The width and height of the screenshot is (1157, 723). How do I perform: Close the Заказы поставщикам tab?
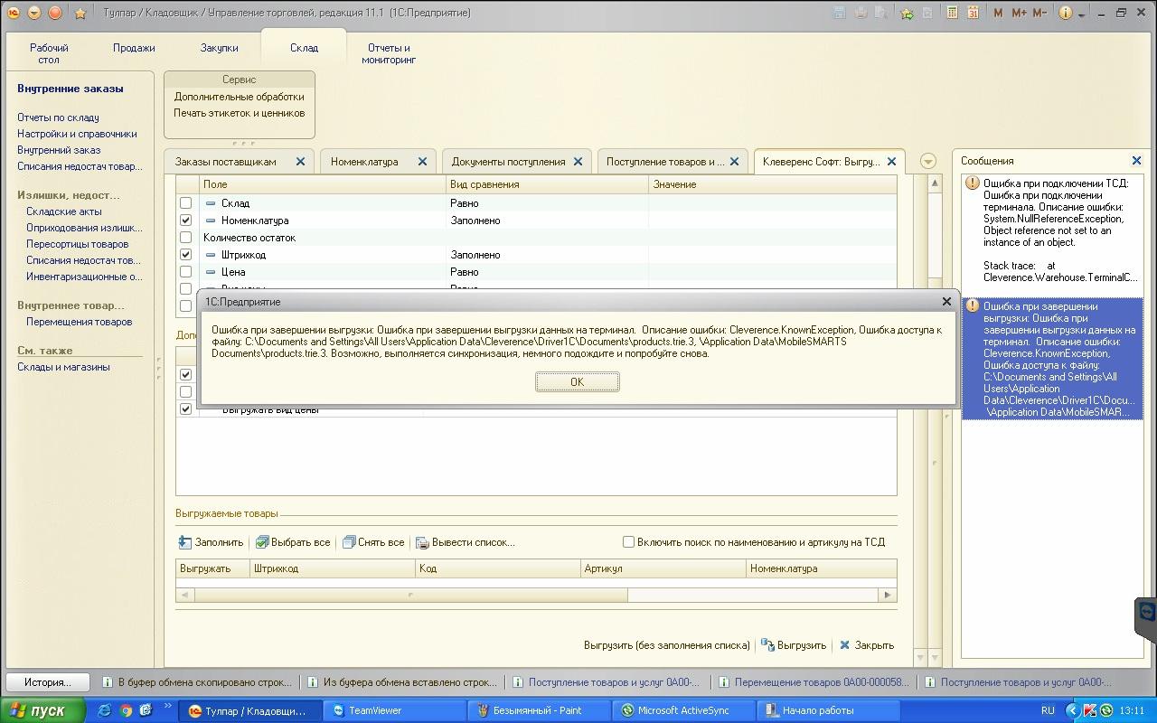coord(301,162)
